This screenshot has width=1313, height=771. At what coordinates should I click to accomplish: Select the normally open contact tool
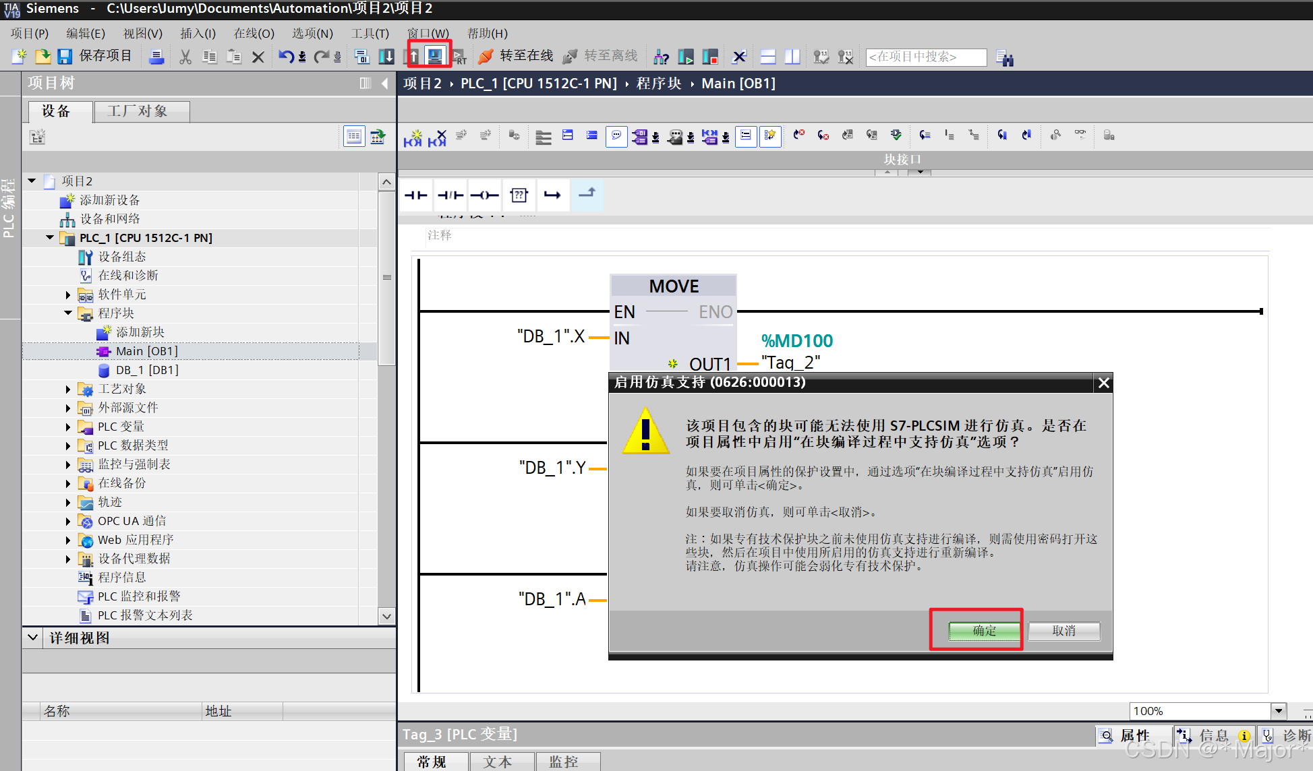pyautogui.click(x=416, y=195)
